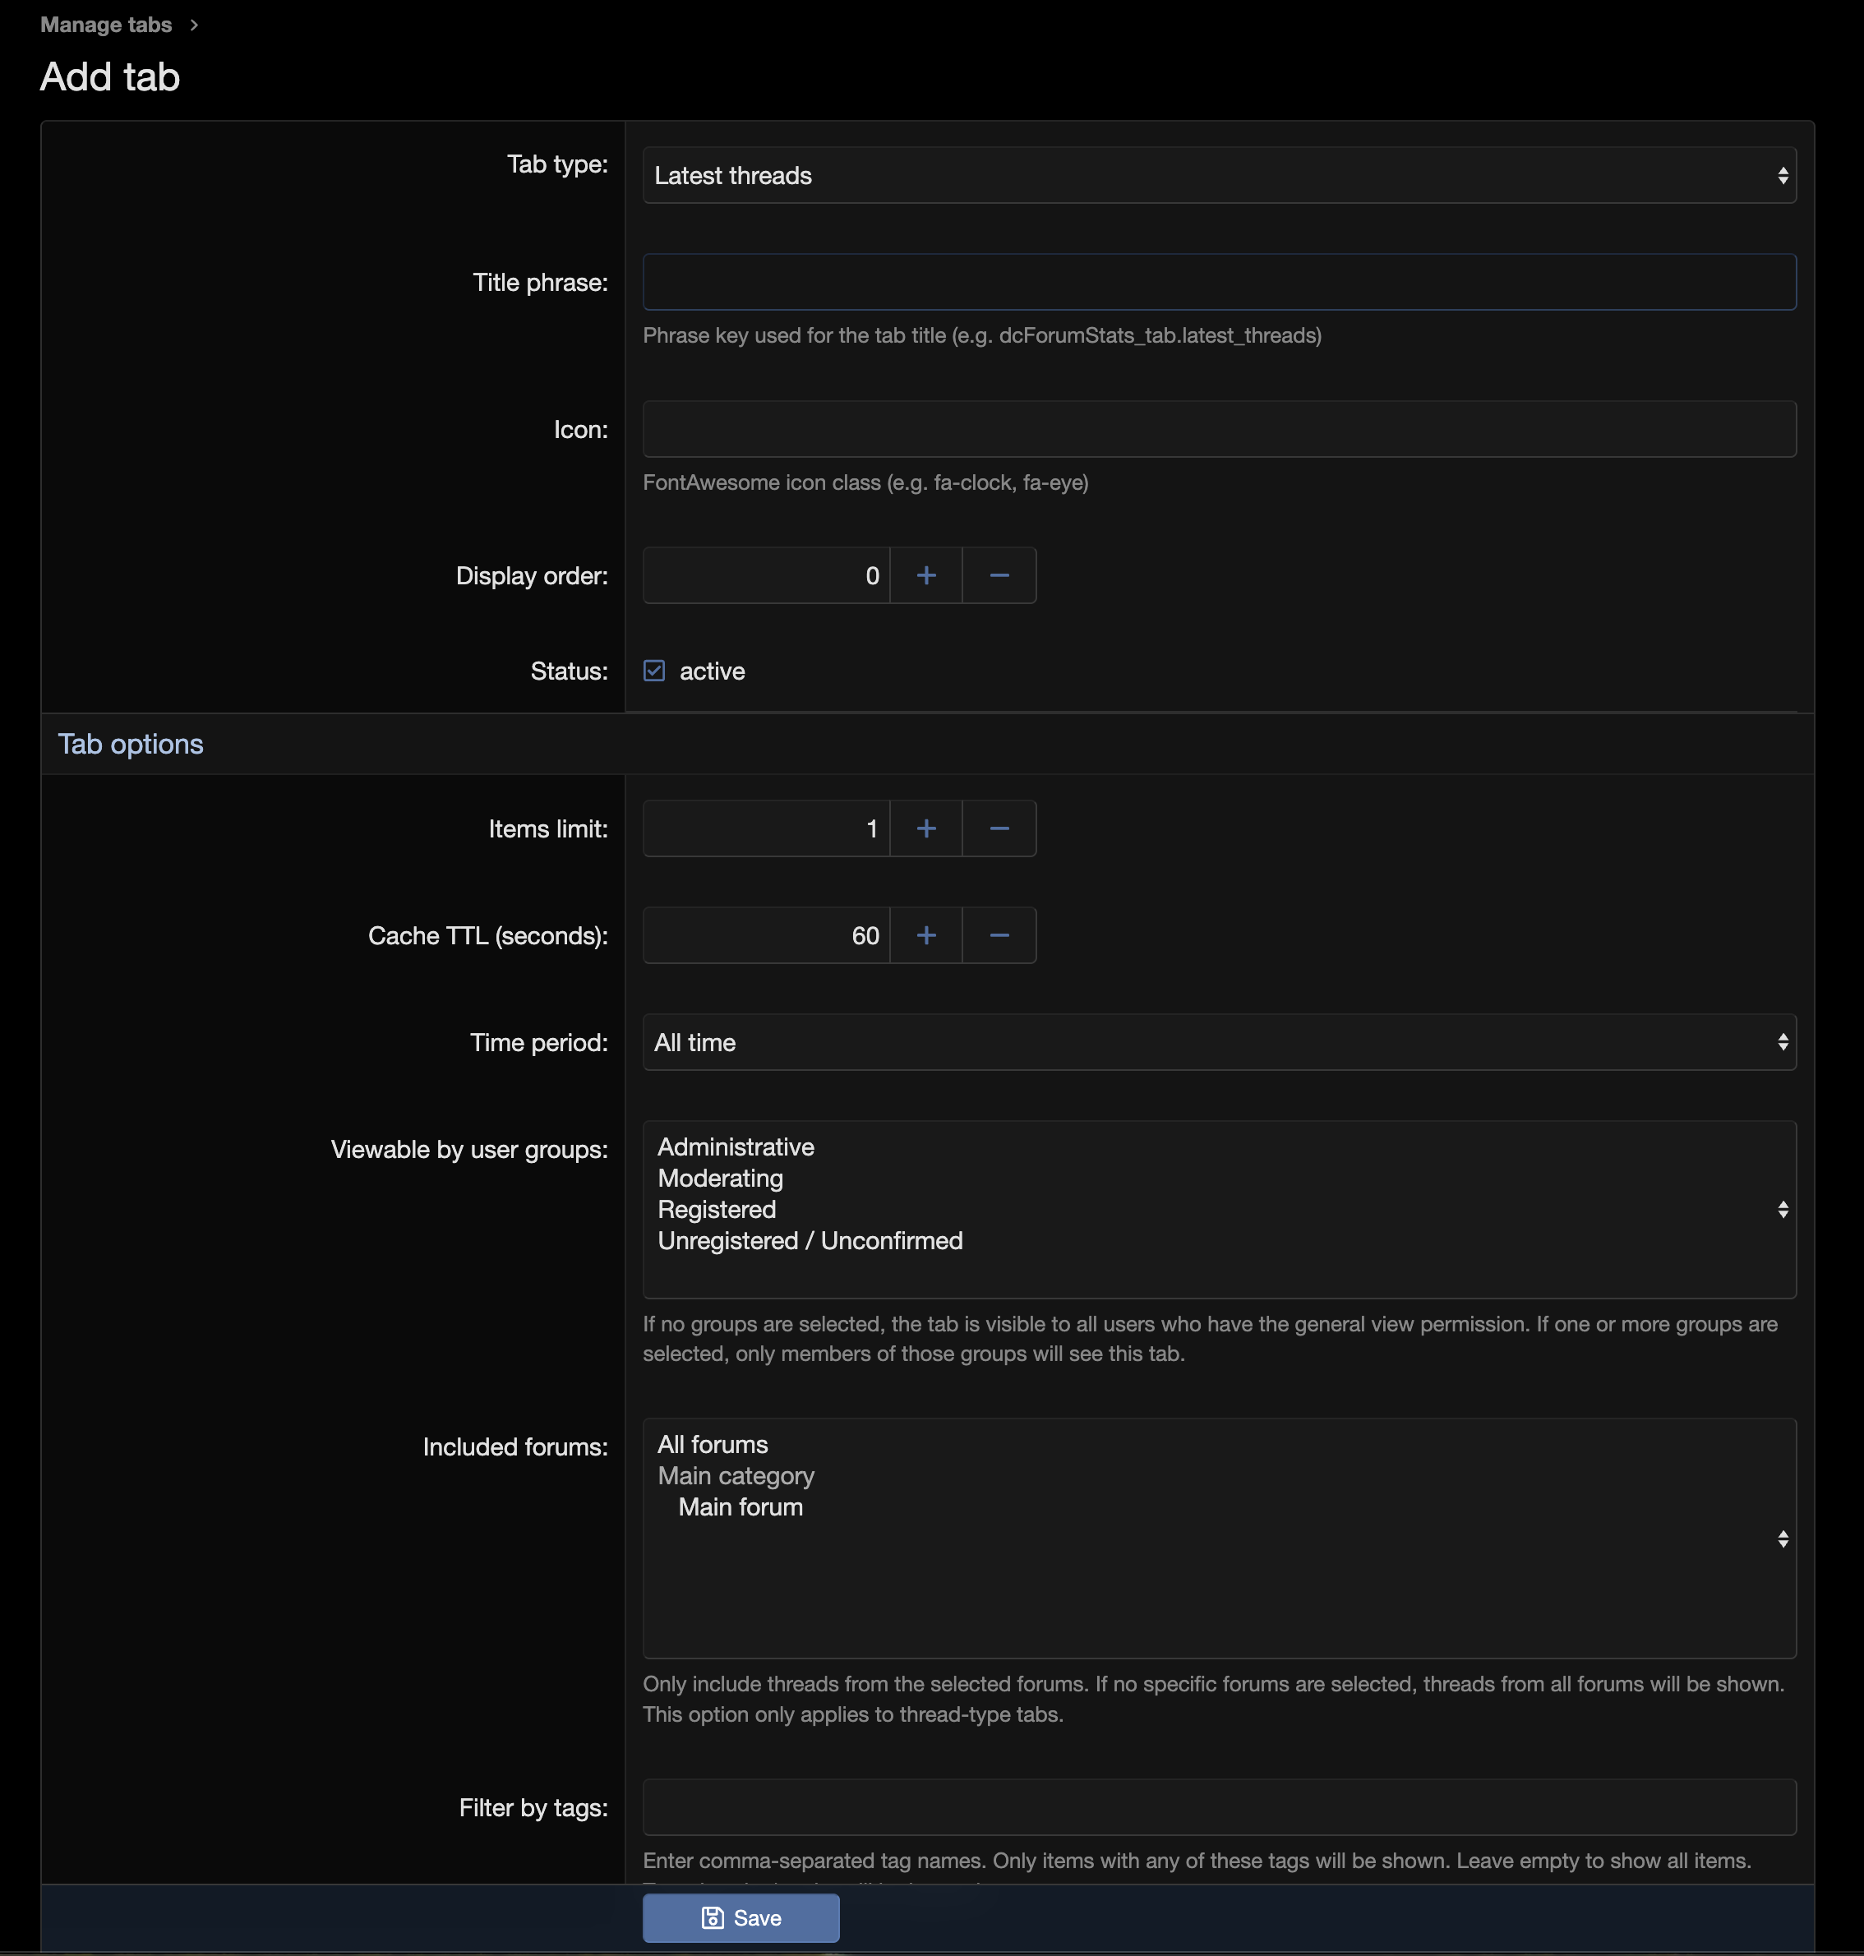Select All forums in the Included forums list
Image resolution: width=1864 pixels, height=1956 pixels.
tap(712, 1445)
